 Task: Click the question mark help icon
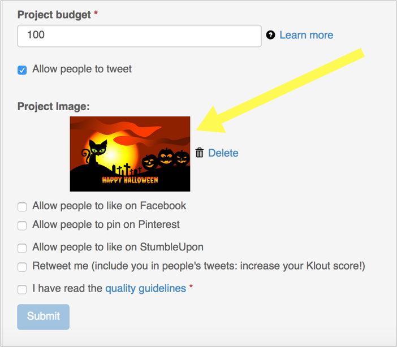[270, 35]
